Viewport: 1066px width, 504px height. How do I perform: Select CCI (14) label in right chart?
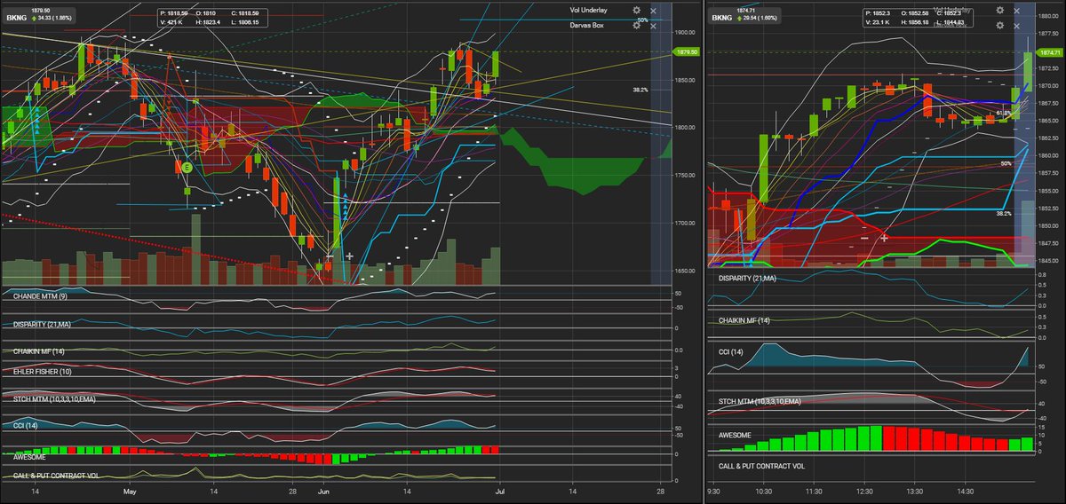[733, 352]
